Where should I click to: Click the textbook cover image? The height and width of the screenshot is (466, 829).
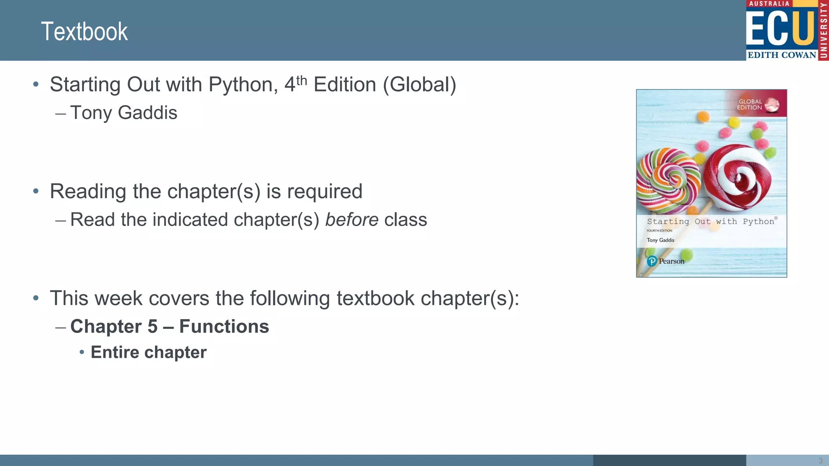pyautogui.click(x=712, y=183)
